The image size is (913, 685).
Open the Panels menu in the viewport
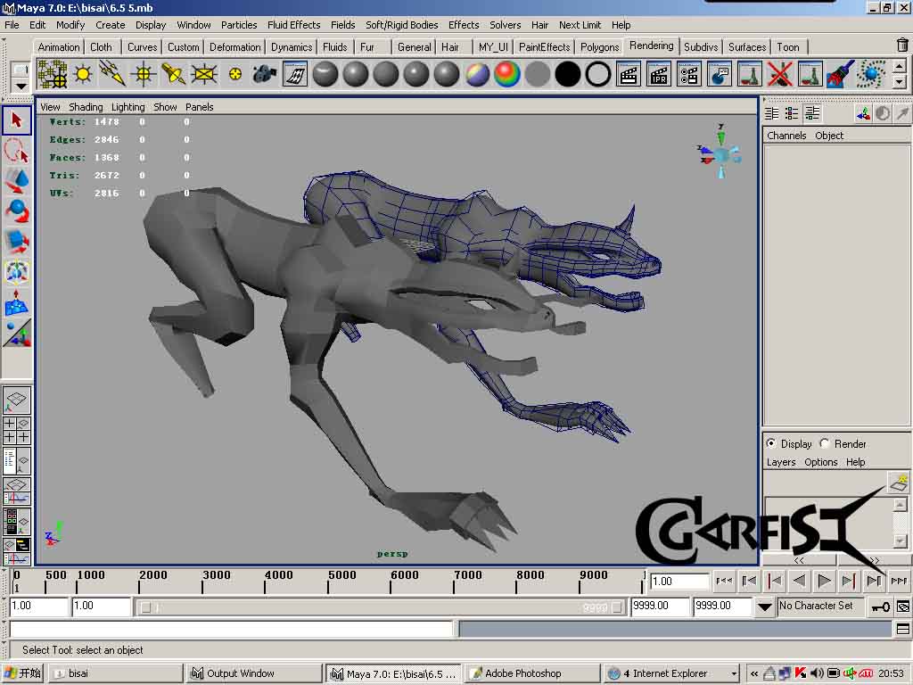click(x=199, y=107)
